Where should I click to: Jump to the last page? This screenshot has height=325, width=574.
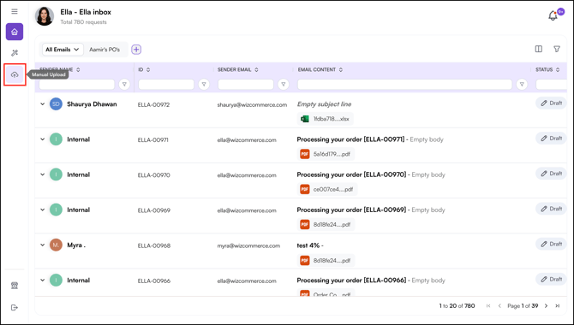[x=558, y=306]
